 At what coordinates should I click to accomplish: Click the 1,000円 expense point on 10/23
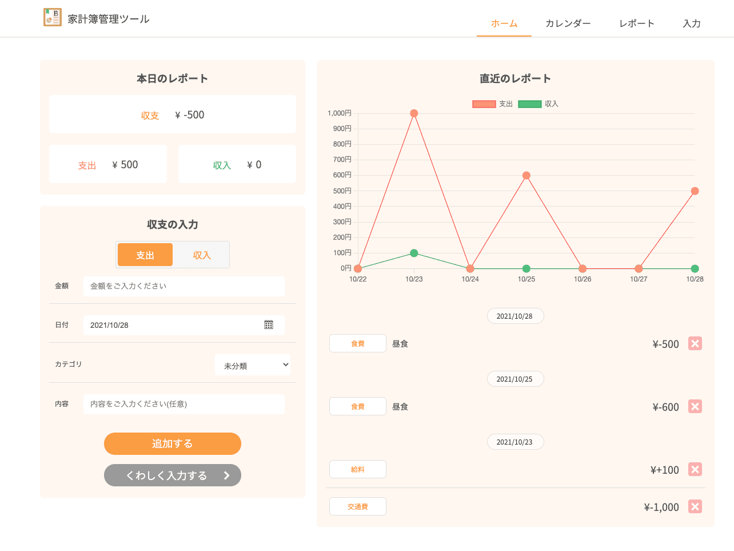pyautogui.click(x=414, y=113)
